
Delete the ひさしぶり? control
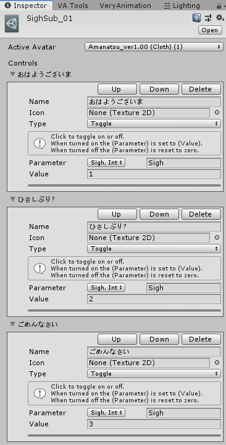click(201, 214)
